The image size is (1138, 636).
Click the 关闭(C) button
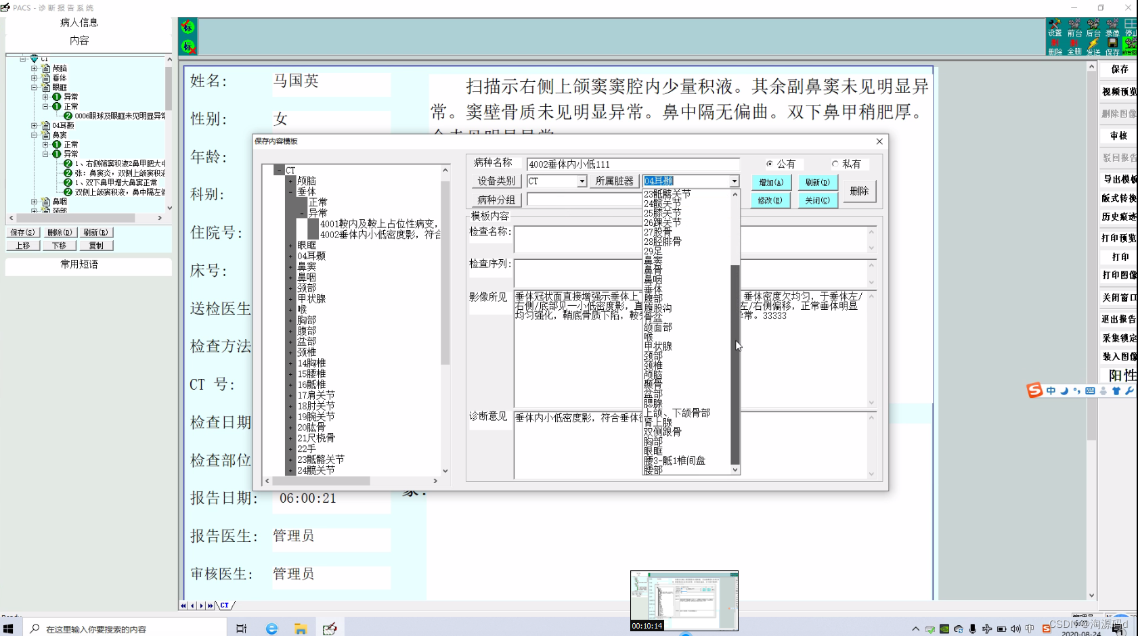point(818,201)
